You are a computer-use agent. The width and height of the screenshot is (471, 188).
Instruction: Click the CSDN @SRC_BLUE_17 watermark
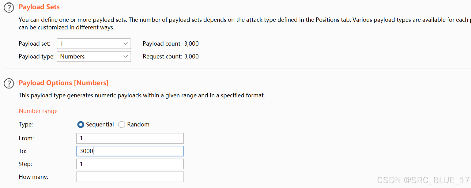click(x=424, y=180)
